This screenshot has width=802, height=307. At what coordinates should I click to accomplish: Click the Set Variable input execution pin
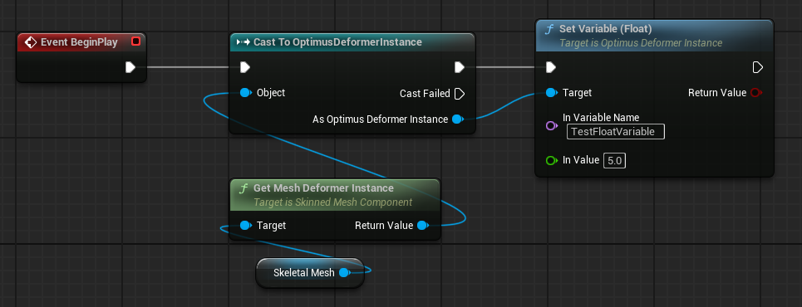pos(550,67)
